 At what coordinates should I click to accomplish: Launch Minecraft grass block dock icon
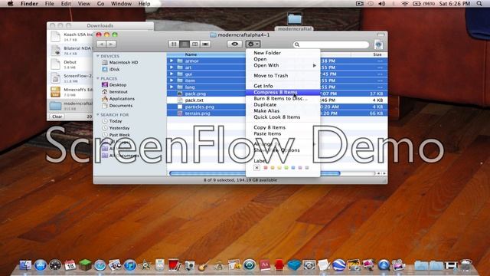coord(85,265)
